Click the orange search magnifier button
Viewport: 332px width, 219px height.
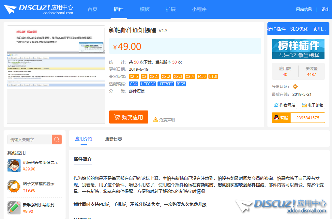tap(57, 139)
